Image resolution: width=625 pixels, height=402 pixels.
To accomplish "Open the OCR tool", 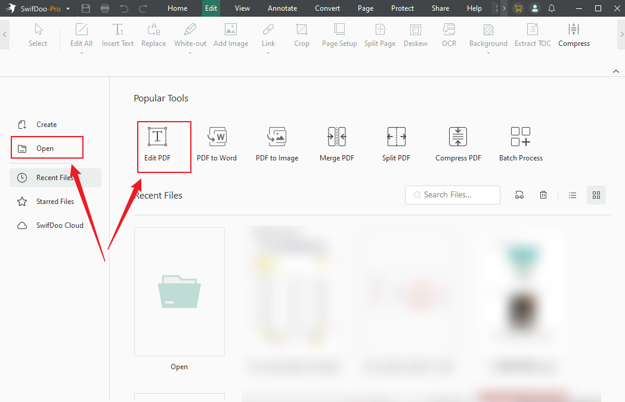I will 449,36.
